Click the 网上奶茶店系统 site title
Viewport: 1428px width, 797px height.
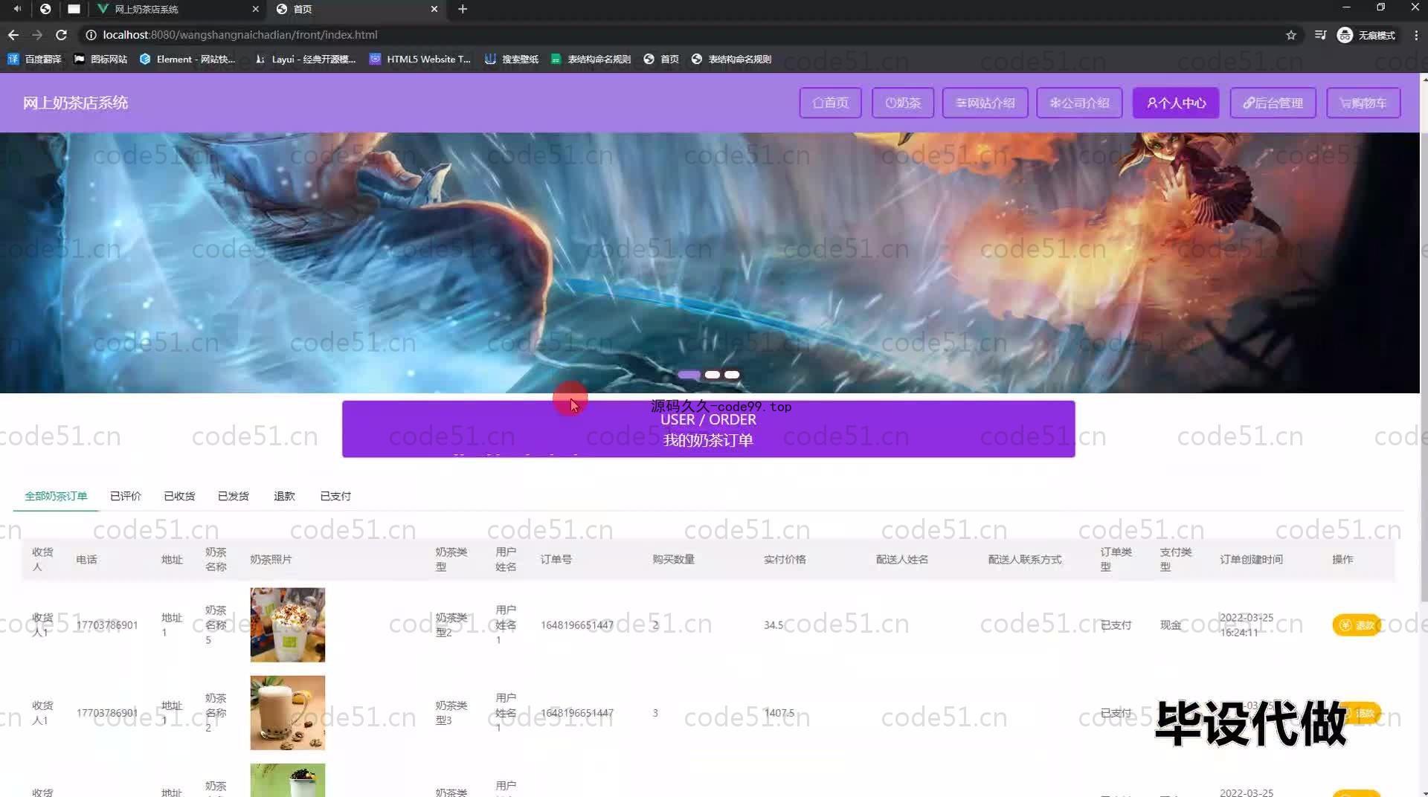tap(75, 103)
